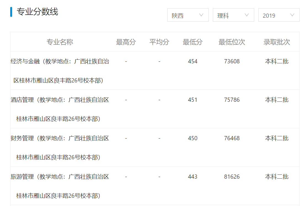
Task: Expand the province selector chevron arrow
Action: tap(202, 15)
